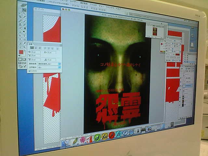Screen dimensions: 208x156
Task: Open the 文字組み dropdown
Action: (x=49, y=67)
